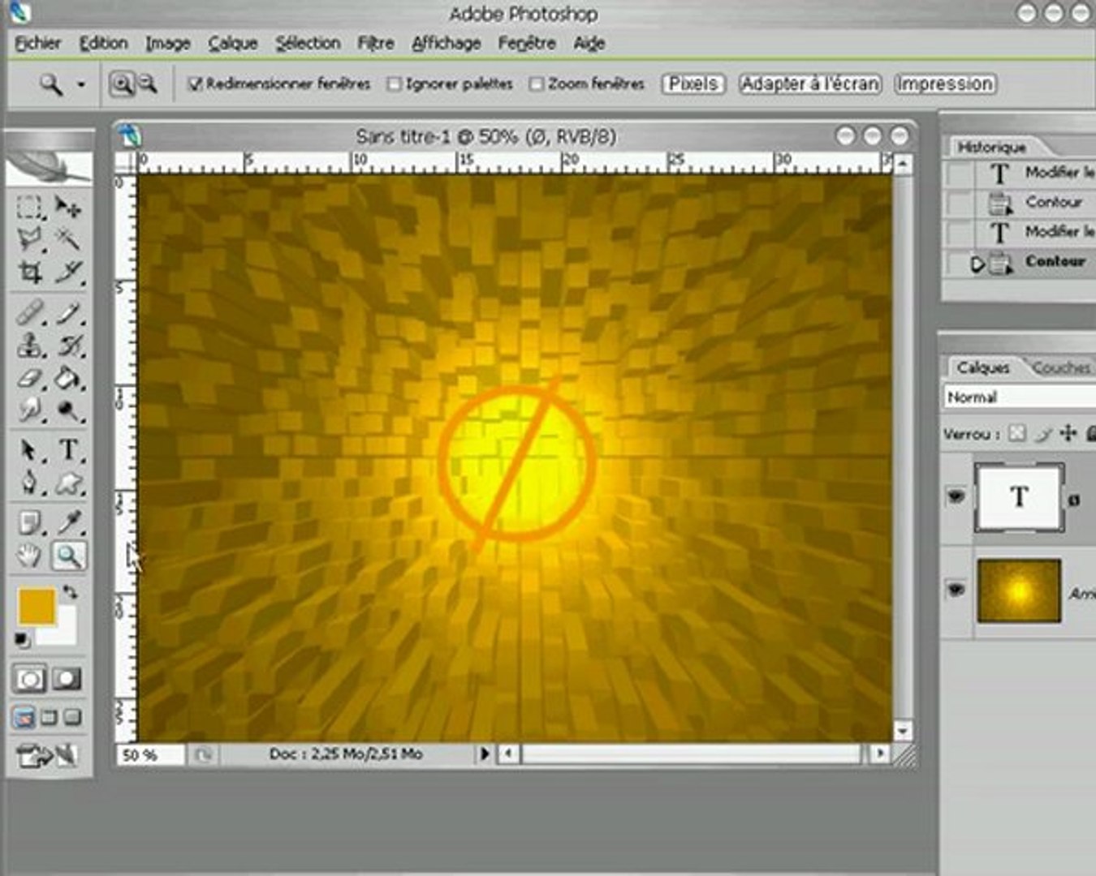Click the scroll-up arrow beside canvas
Image resolution: width=1096 pixels, height=876 pixels.
[x=902, y=165]
